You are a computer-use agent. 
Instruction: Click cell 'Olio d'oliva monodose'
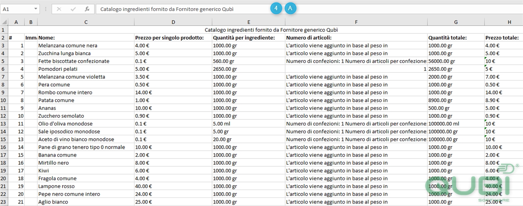coord(86,124)
